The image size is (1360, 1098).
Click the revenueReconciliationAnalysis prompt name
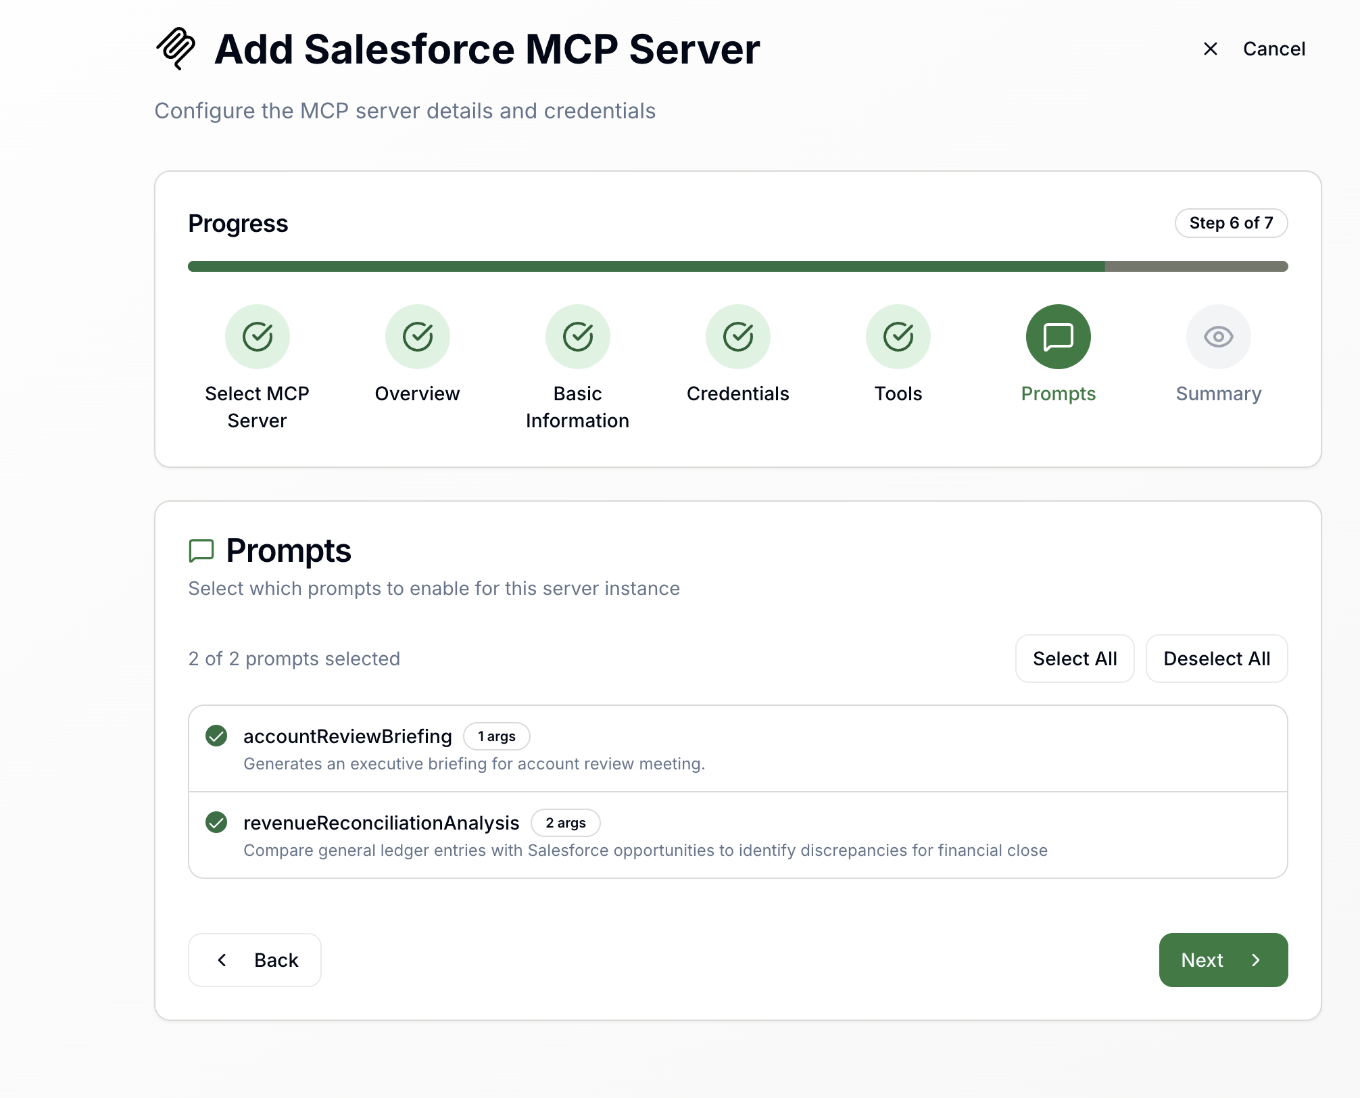tap(381, 823)
